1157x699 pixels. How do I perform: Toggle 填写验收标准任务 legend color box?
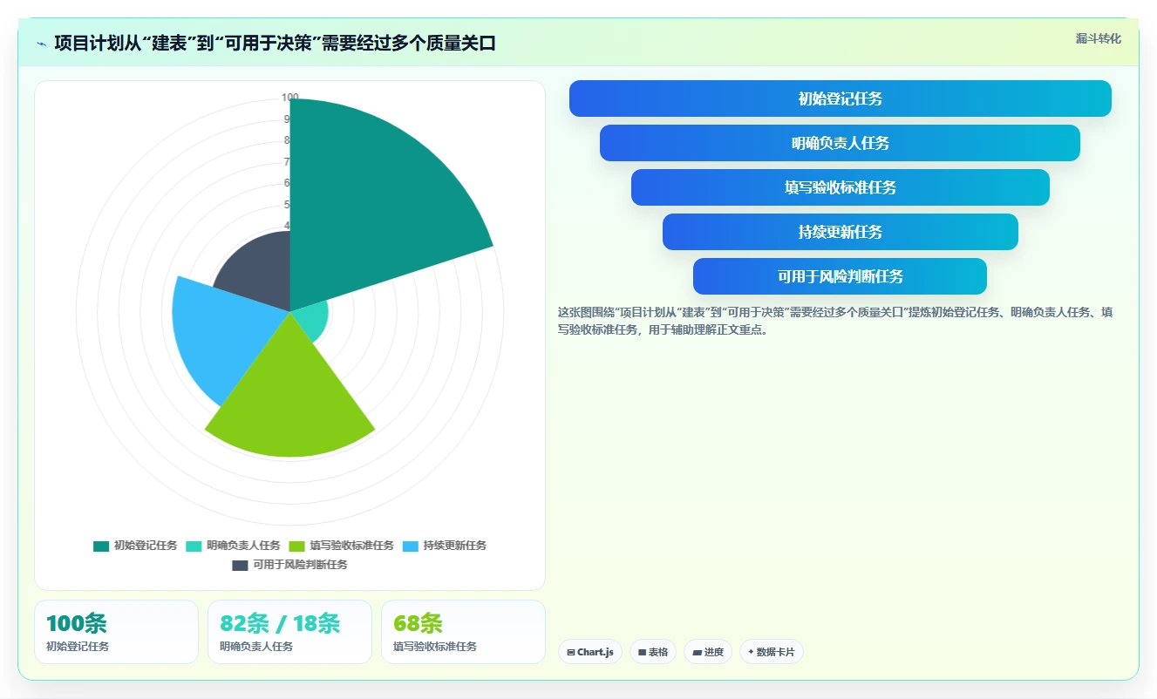tap(297, 546)
